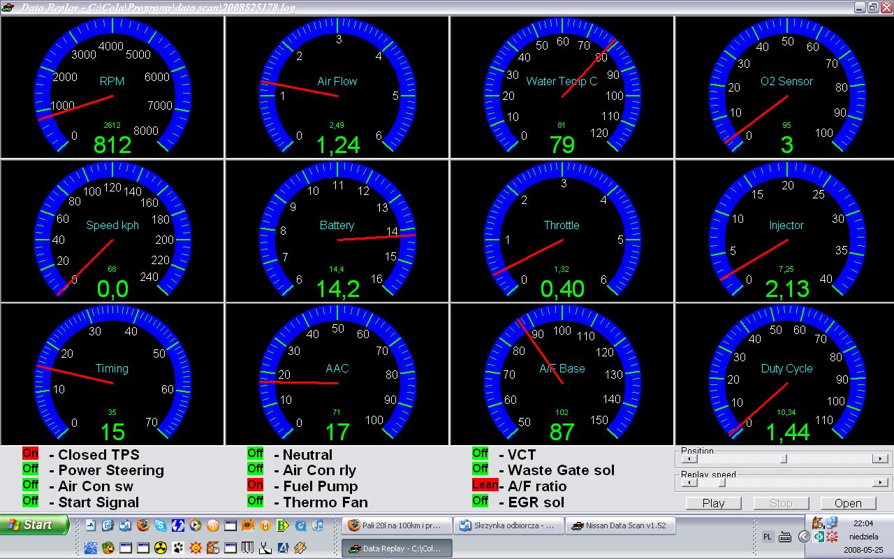Viewport: 894px width, 559px height.
Task: Switch to Skrzynka odbiorcza taskbar window
Action: [x=508, y=526]
